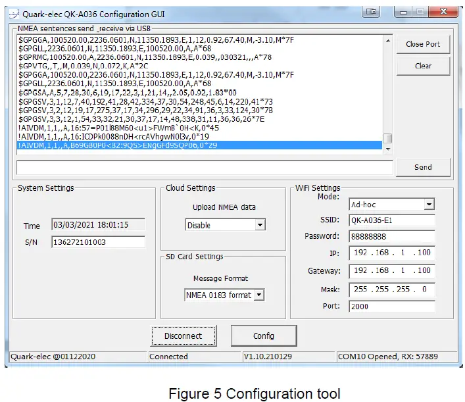Click the Close Port button
Image resolution: width=465 pixels, height=402 pixels.
(x=423, y=44)
